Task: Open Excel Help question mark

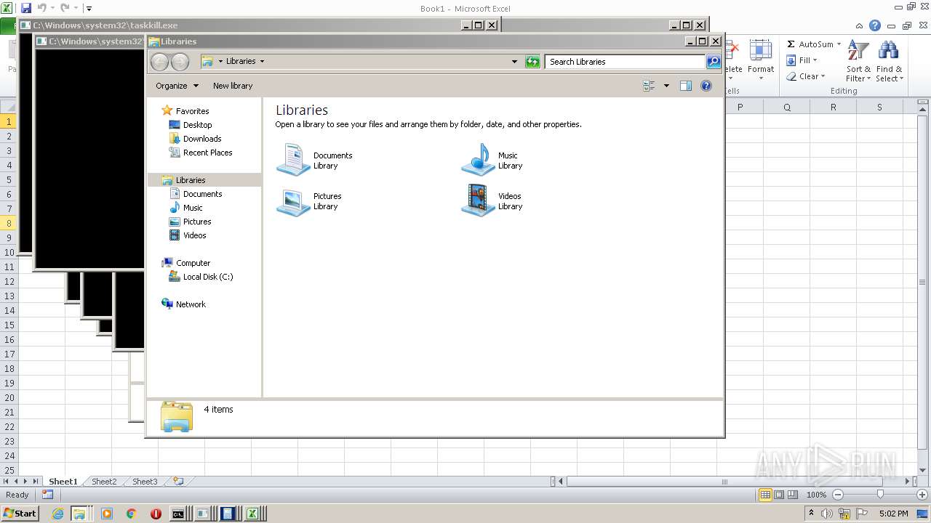Action: 875,25
